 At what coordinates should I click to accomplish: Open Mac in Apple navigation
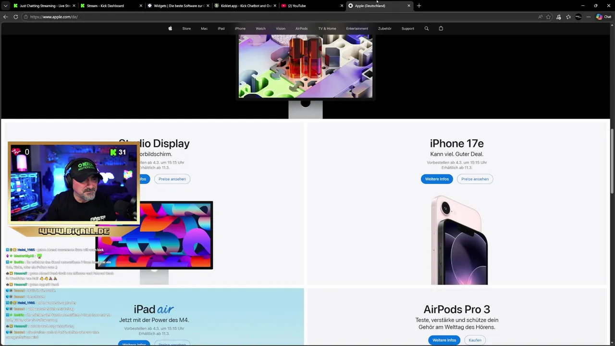pyautogui.click(x=204, y=28)
